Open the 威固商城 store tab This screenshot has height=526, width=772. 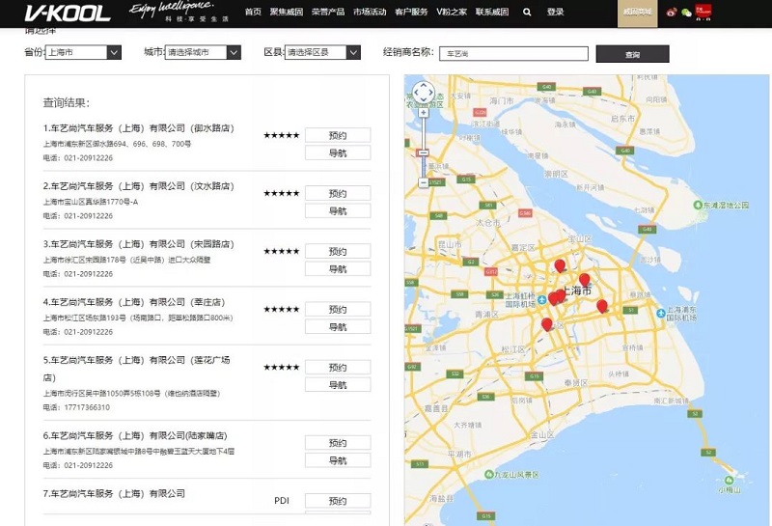coord(638,14)
